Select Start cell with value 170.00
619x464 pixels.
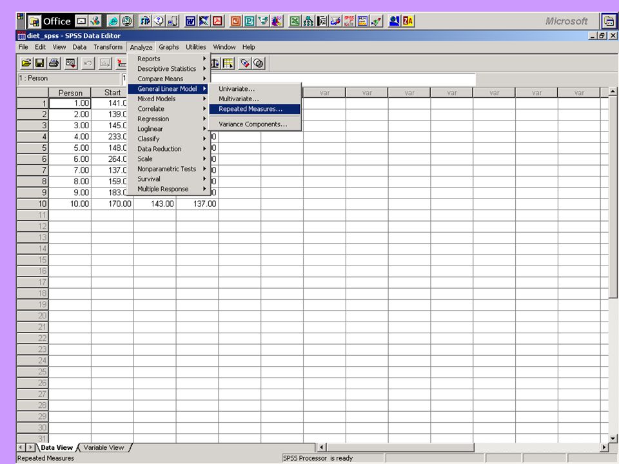pyautogui.click(x=112, y=204)
